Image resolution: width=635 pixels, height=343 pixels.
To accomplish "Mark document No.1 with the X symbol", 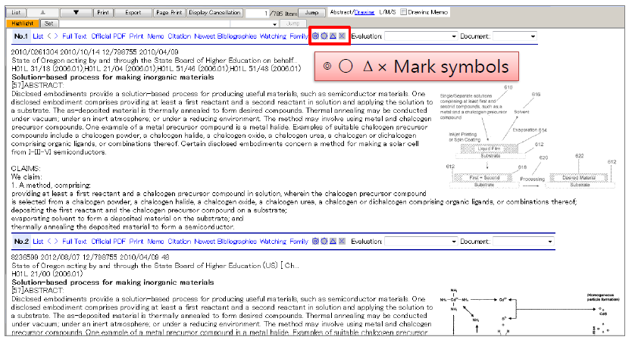I will (342, 36).
